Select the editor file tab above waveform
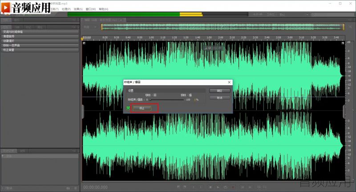 103,20
